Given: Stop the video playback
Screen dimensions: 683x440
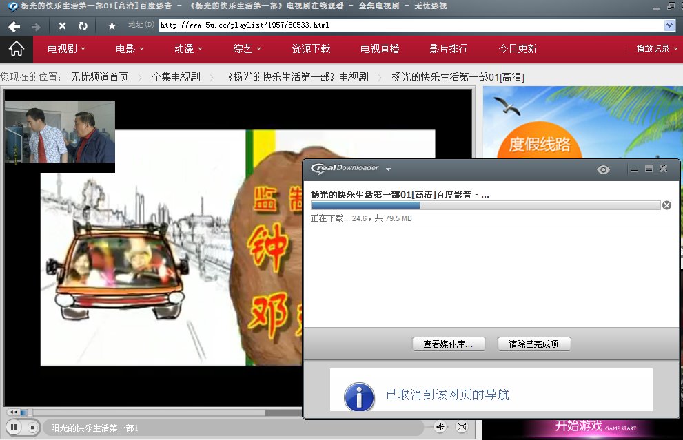Looking at the screenshot, I should [x=32, y=427].
